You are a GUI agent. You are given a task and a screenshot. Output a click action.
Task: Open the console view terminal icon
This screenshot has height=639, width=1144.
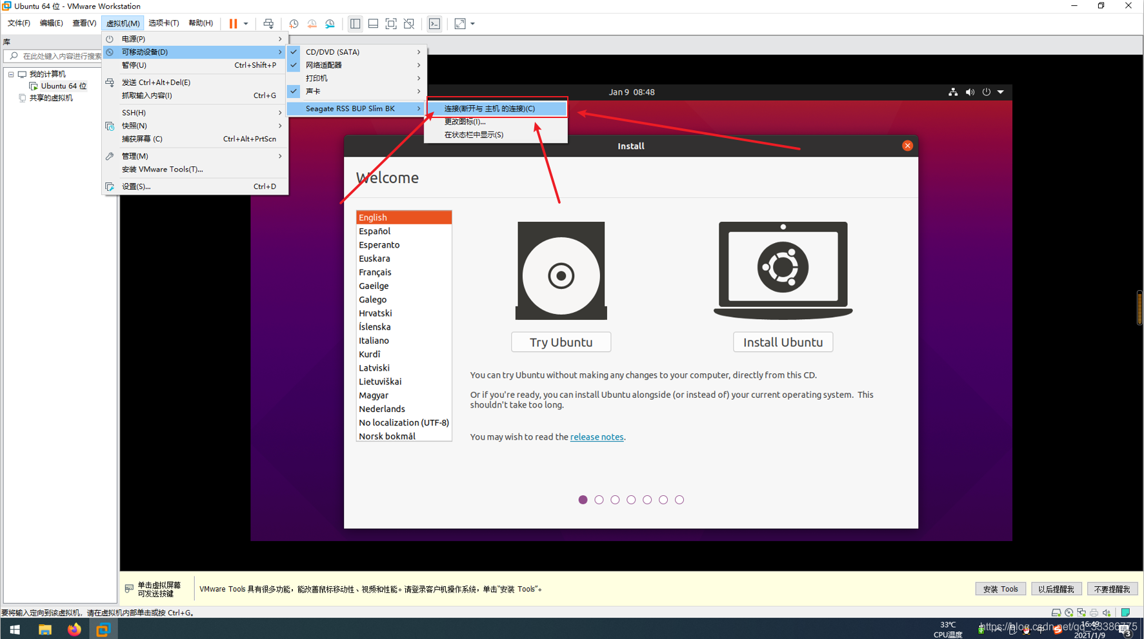point(435,24)
